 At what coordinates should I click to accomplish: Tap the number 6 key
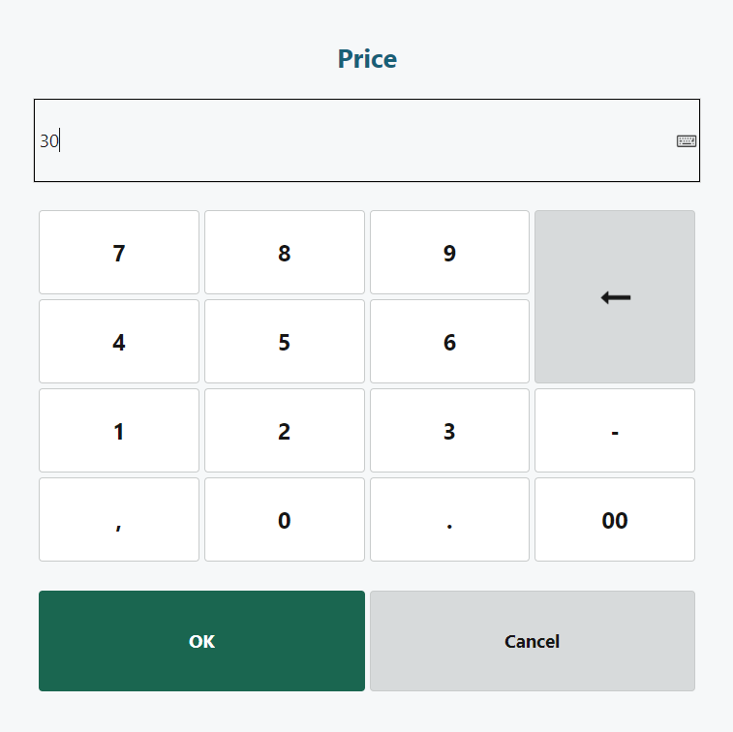point(449,342)
